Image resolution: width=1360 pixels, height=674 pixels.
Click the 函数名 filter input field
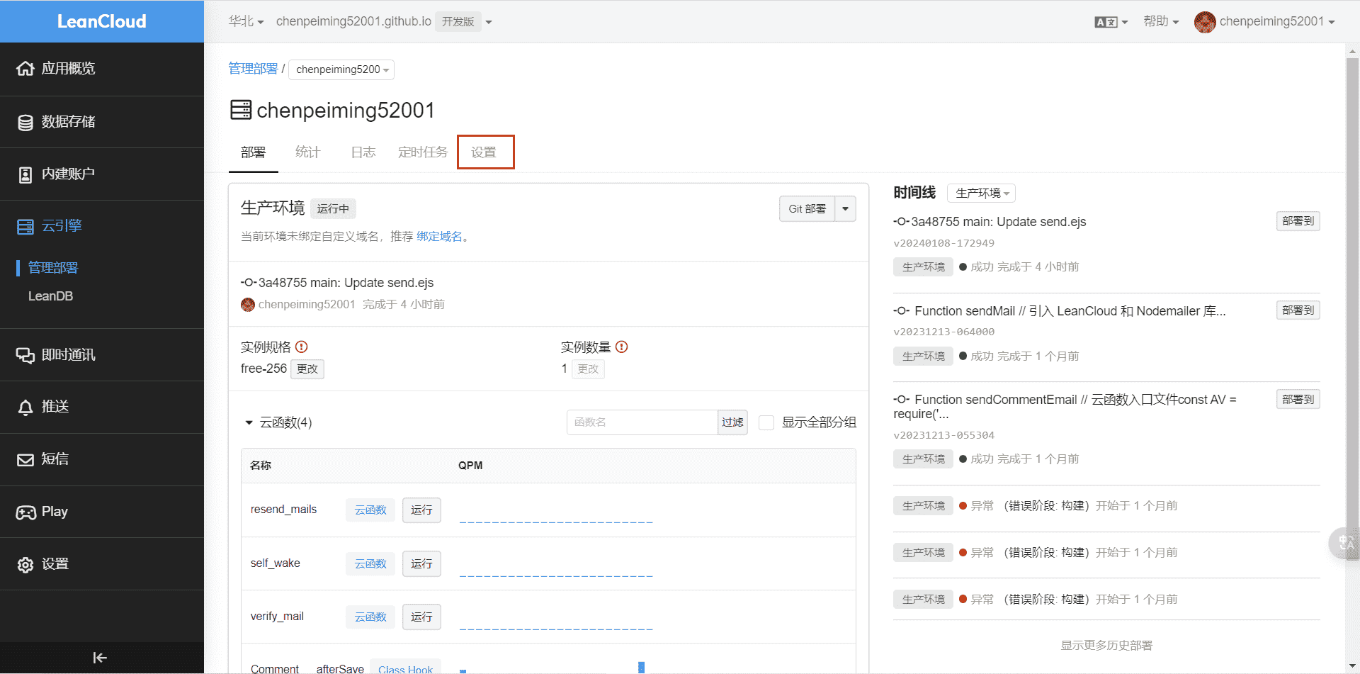point(642,422)
